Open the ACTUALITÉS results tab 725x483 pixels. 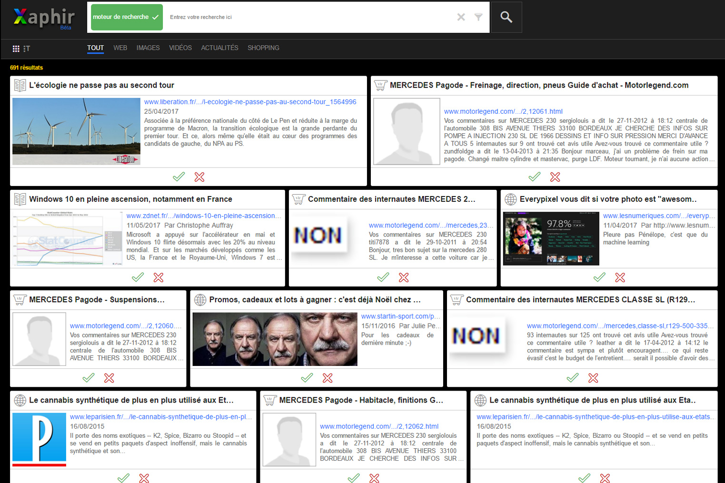pyautogui.click(x=219, y=48)
